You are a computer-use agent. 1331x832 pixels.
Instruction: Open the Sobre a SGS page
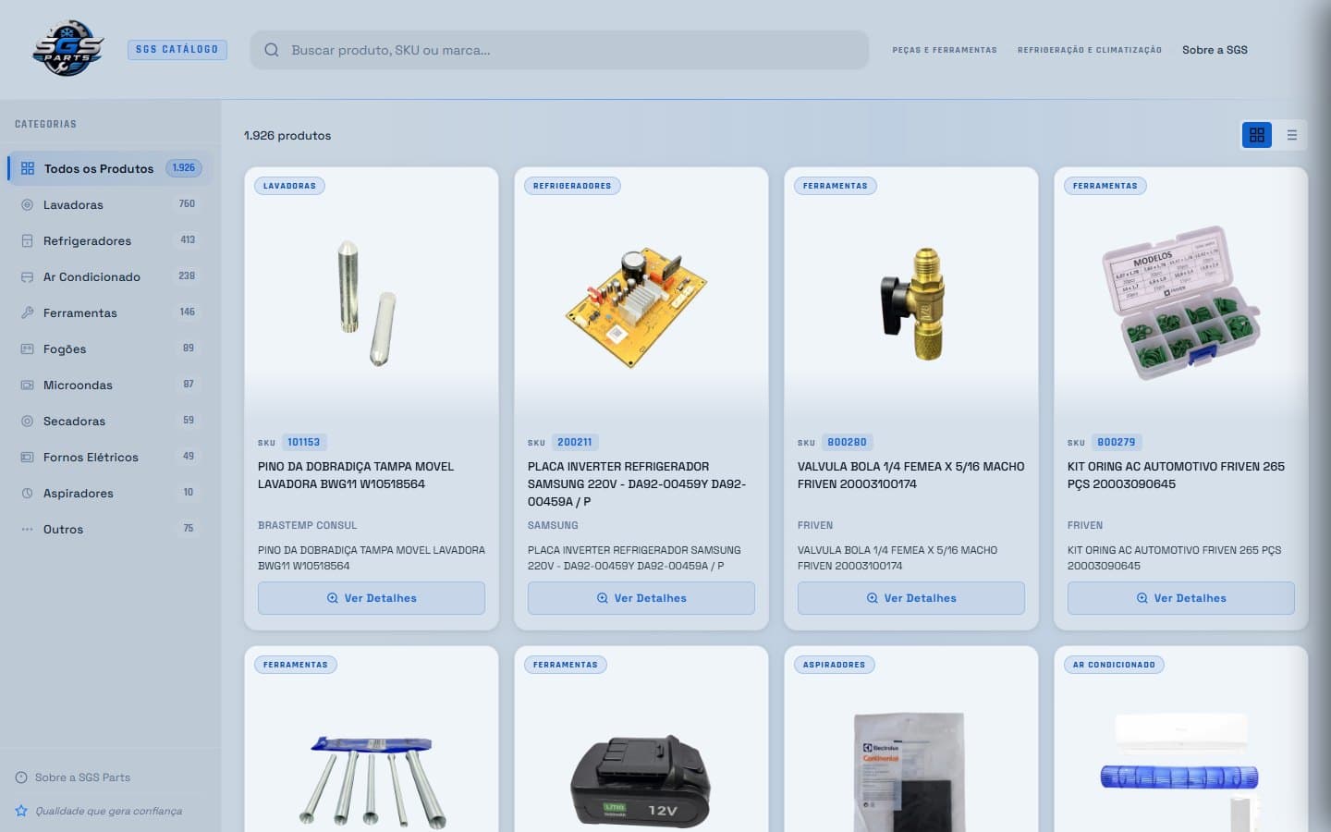pos(1215,50)
